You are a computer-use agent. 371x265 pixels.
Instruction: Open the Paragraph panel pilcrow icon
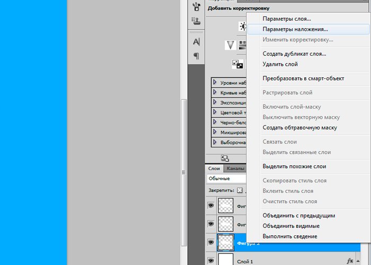tap(196, 56)
